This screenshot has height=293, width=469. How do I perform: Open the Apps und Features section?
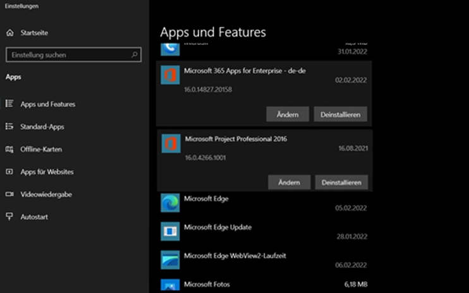(x=47, y=104)
